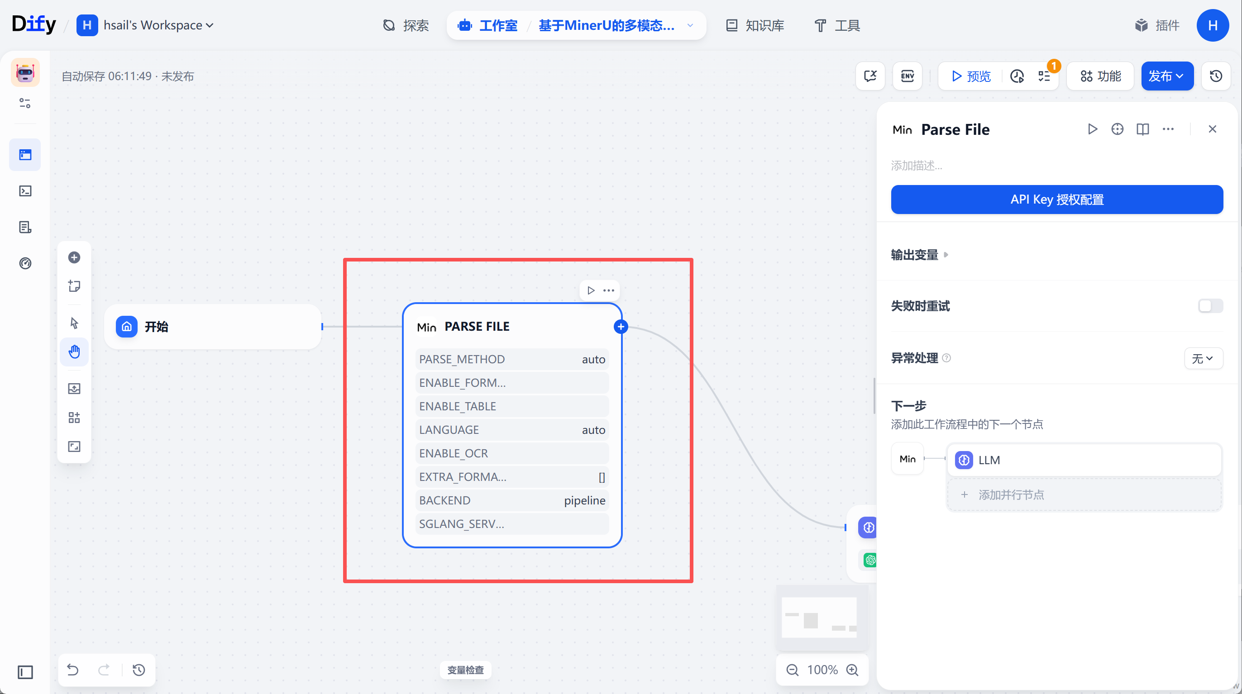Open the help book icon in panel

coord(1143,128)
